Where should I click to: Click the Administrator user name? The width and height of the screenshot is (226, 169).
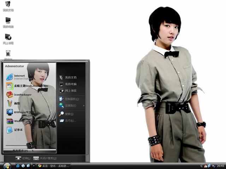point(14,66)
